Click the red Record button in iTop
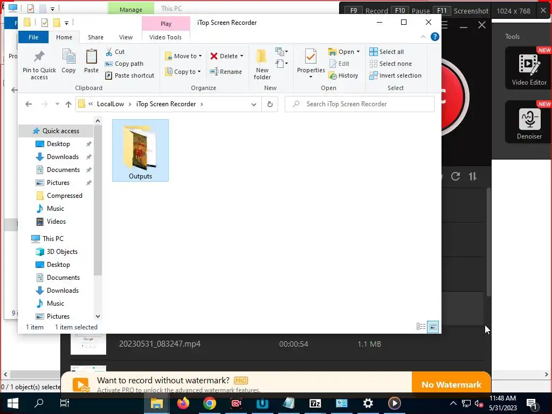This screenshot has width=552, height=414. (453, 97)
